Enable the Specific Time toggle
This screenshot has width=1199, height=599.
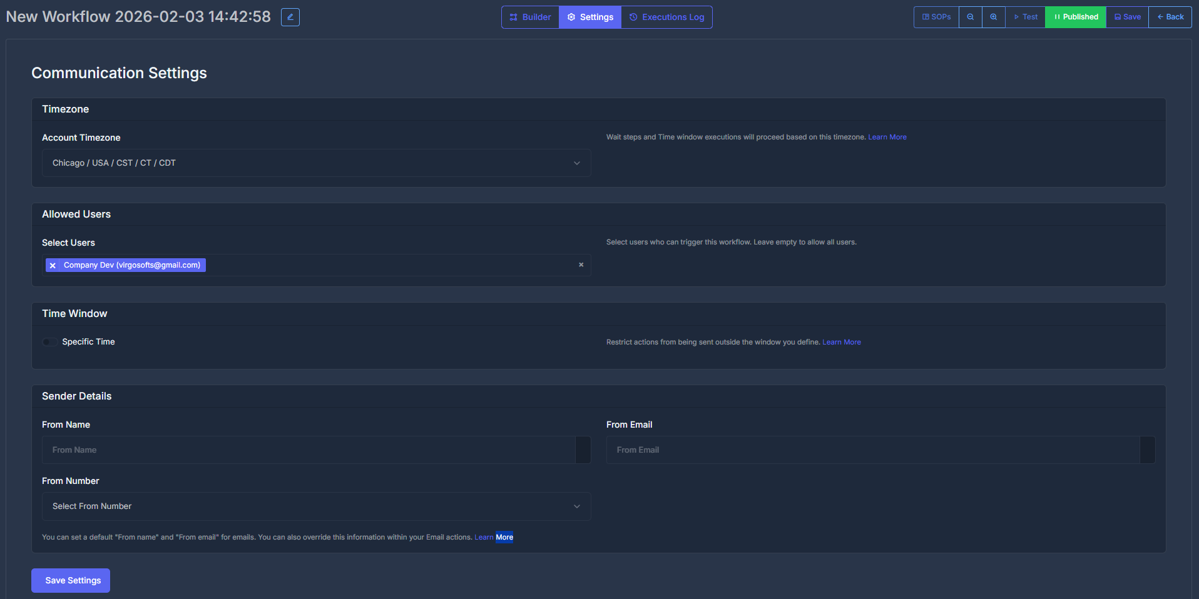click(x=49, y=342)
